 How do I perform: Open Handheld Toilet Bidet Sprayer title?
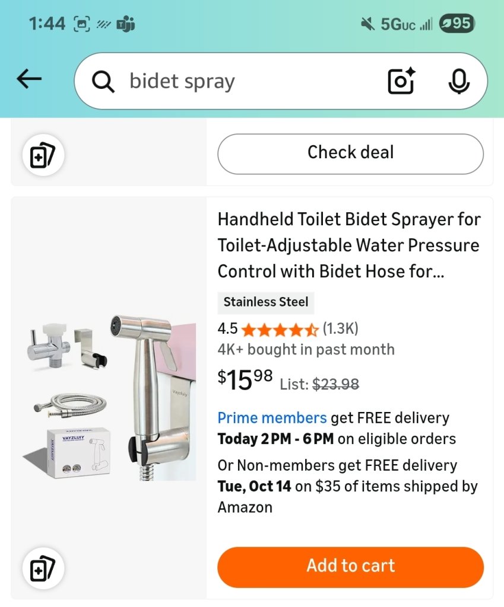coord(349,245)
